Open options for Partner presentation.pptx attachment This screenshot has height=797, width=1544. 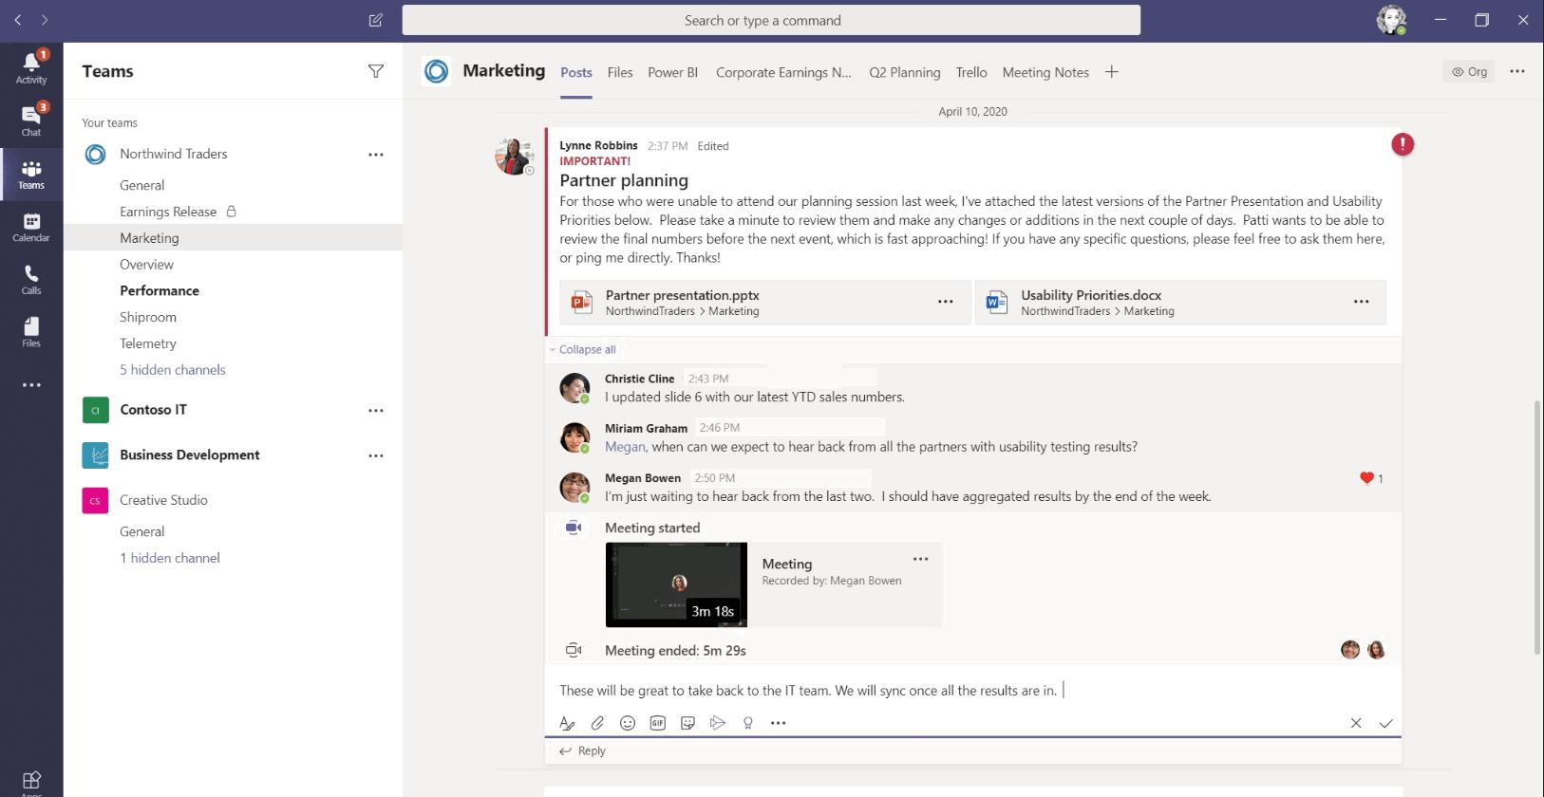click(x=946, y=302)
